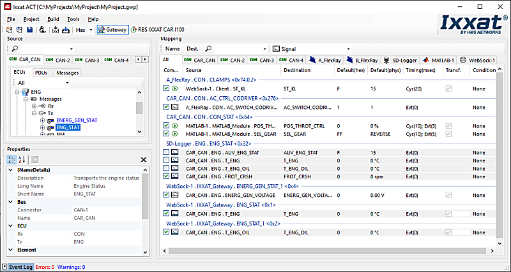Click the RBS IXXAT CAR I100 icon
Viewport: 511px width, 272px height.
(133, 30)
